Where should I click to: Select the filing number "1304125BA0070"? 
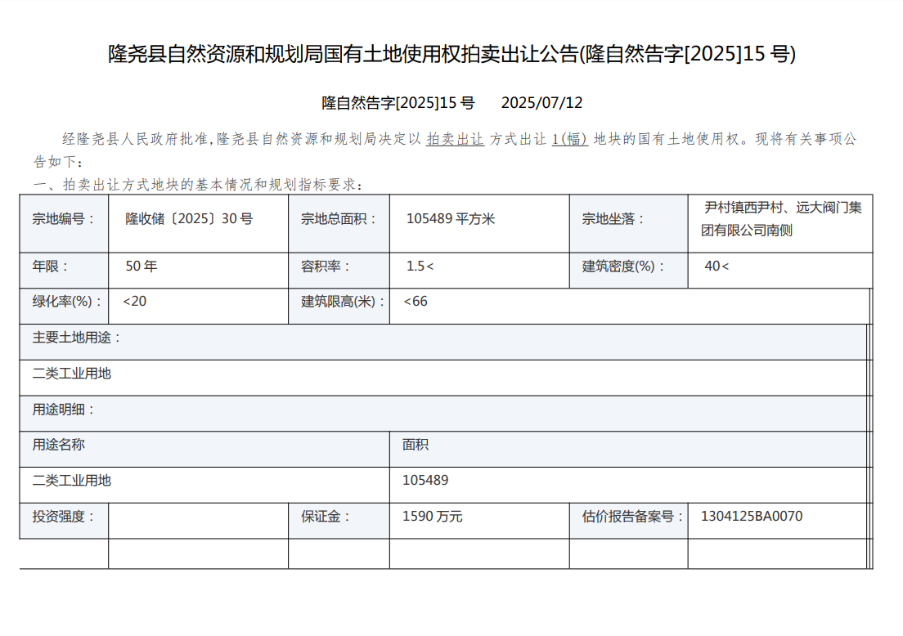[752, 517]
